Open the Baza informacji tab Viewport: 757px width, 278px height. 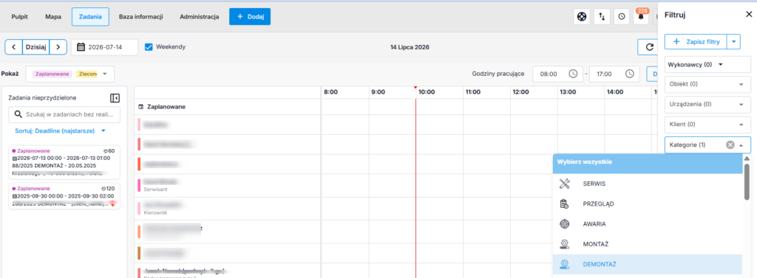pyautogui.click(x=141, y=16)
